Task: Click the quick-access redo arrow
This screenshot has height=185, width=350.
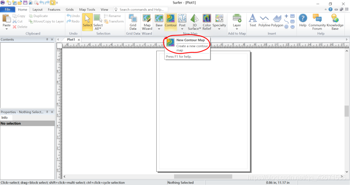Action: coord(47,3)
